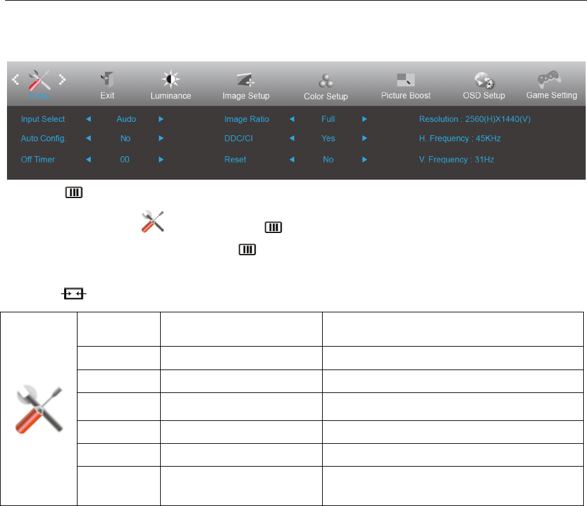The width and height of the screenshot is (587, 506).
Task: Click right arrow for Auto Config.
Action: [161, 138]
